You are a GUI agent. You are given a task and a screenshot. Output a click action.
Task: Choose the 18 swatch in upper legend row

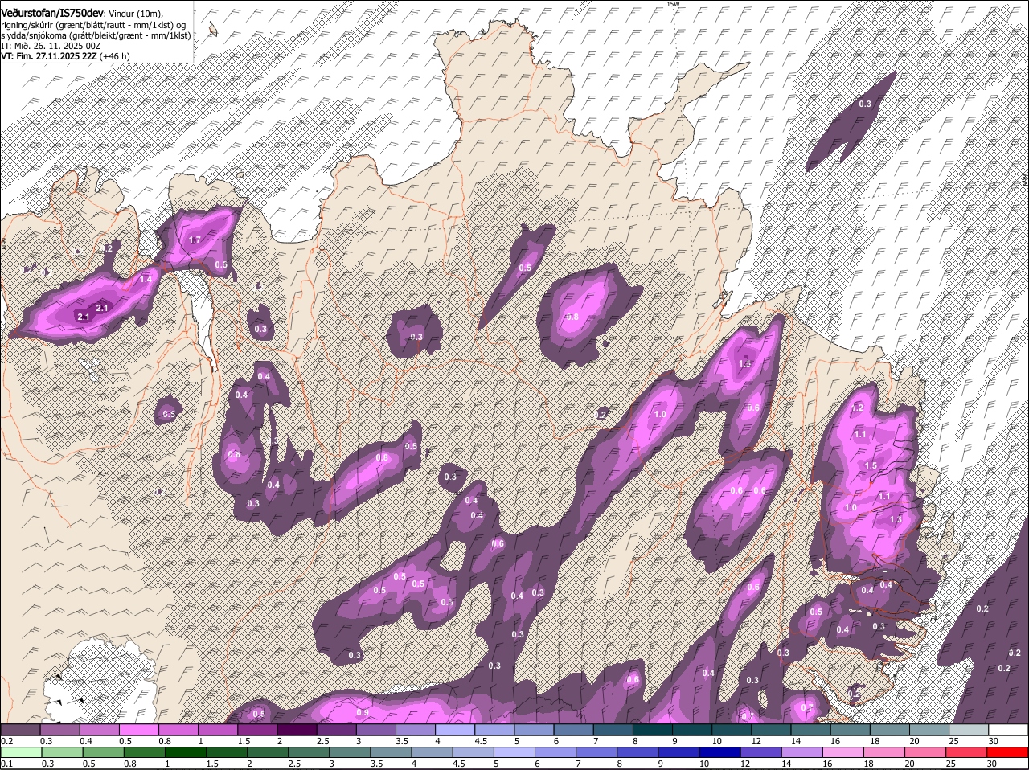click(x=889, y=730)
